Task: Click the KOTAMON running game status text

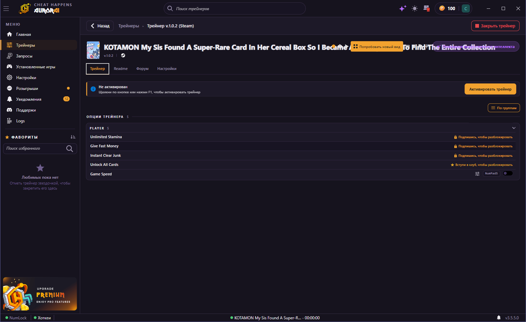Action: point(275,318)
